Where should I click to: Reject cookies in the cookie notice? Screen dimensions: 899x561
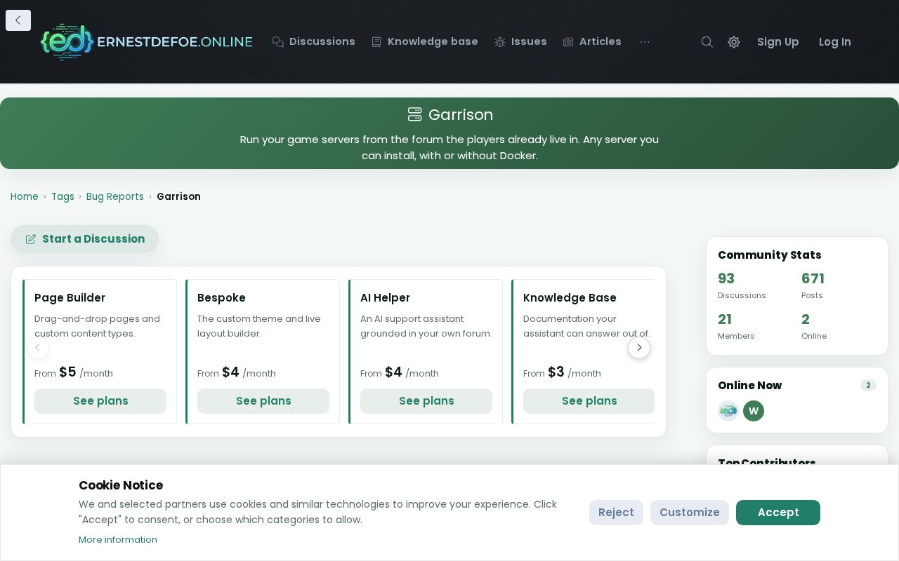click(x=616, y=513)
